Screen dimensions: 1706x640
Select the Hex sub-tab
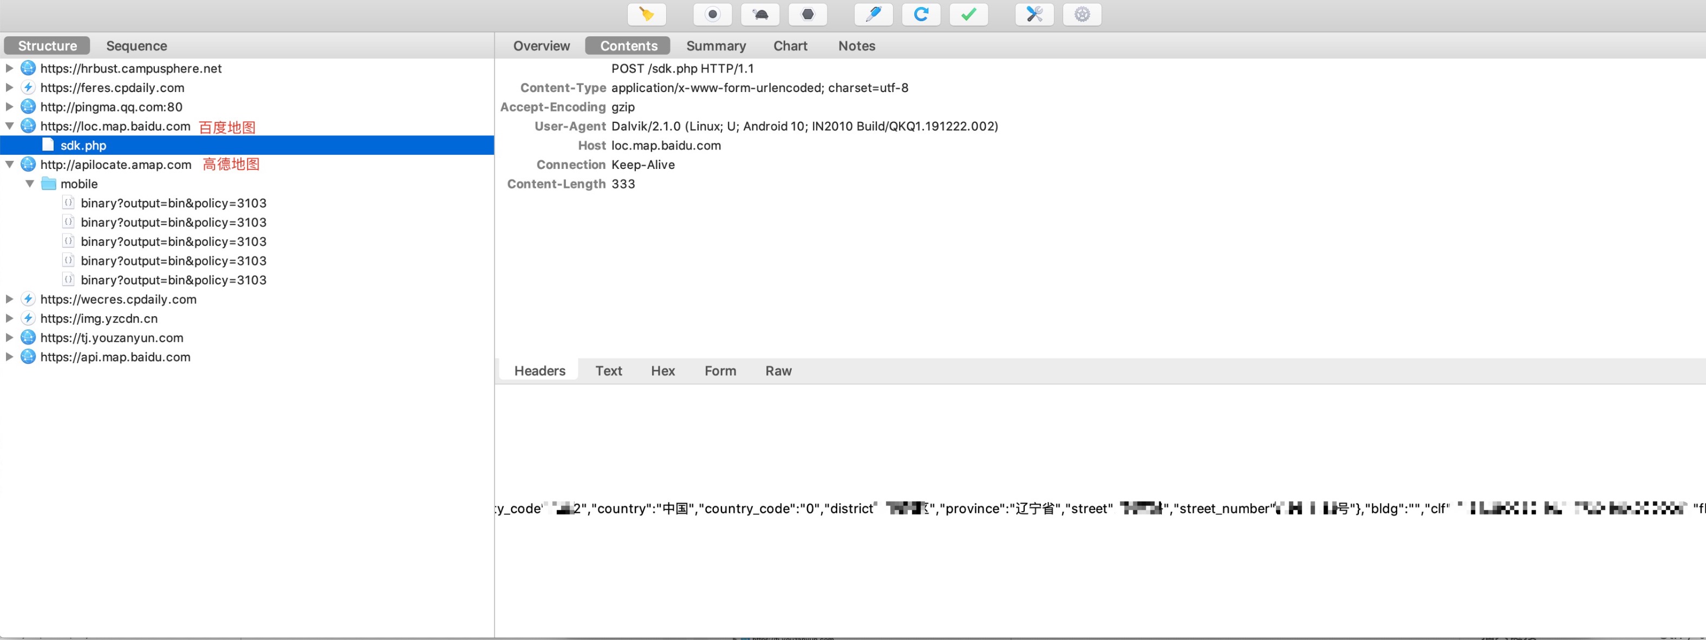tap(662, 371)
